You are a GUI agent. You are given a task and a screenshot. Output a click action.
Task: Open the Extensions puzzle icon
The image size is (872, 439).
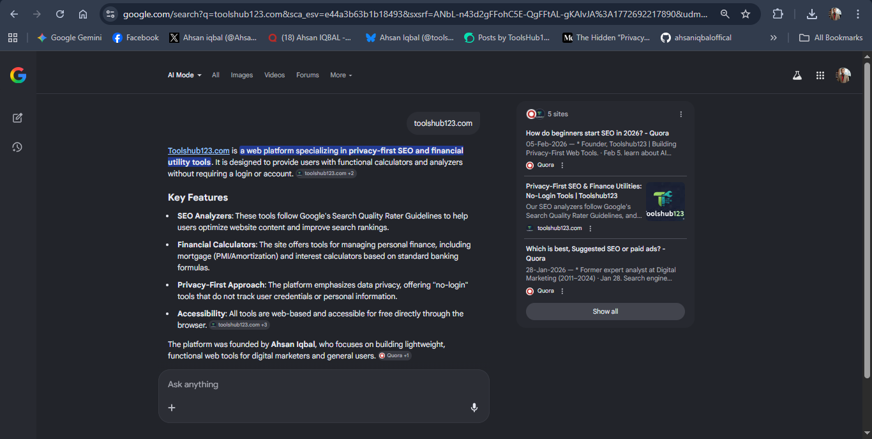tap(778, 14)
